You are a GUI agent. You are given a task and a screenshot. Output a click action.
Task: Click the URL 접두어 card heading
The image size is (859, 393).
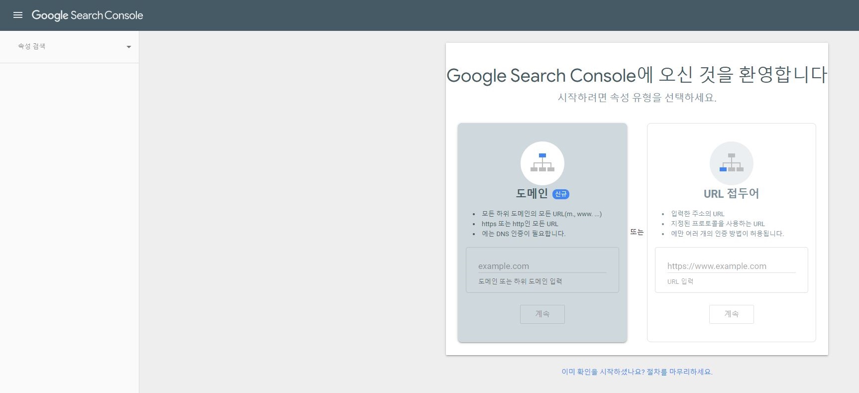(x=732, y=193)
